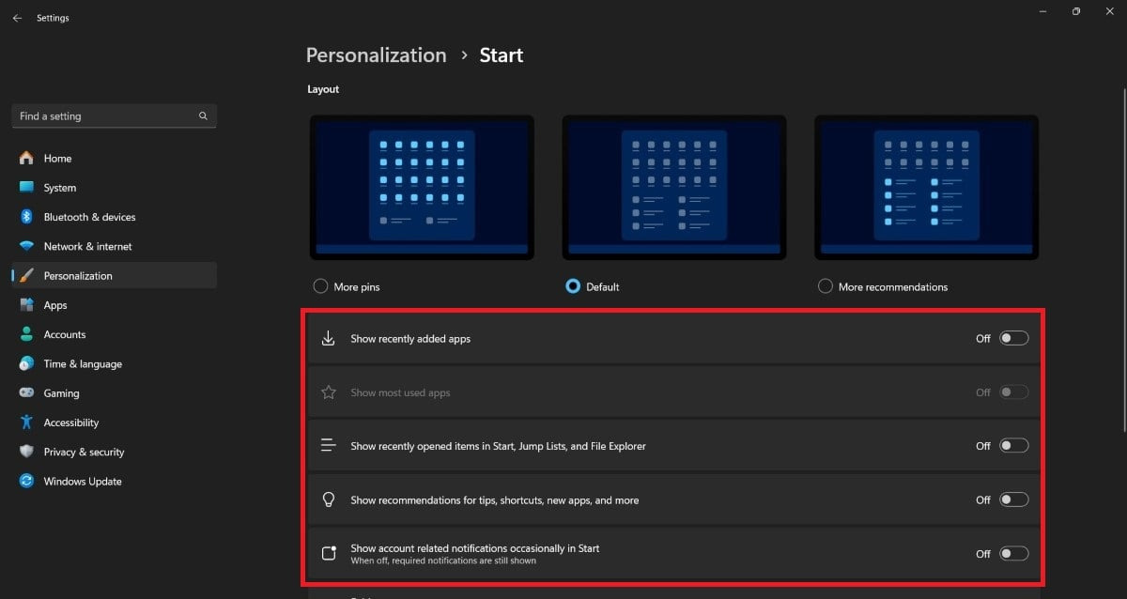
Task: Click the Find a setting search box
Action: [x=115, y=116]
